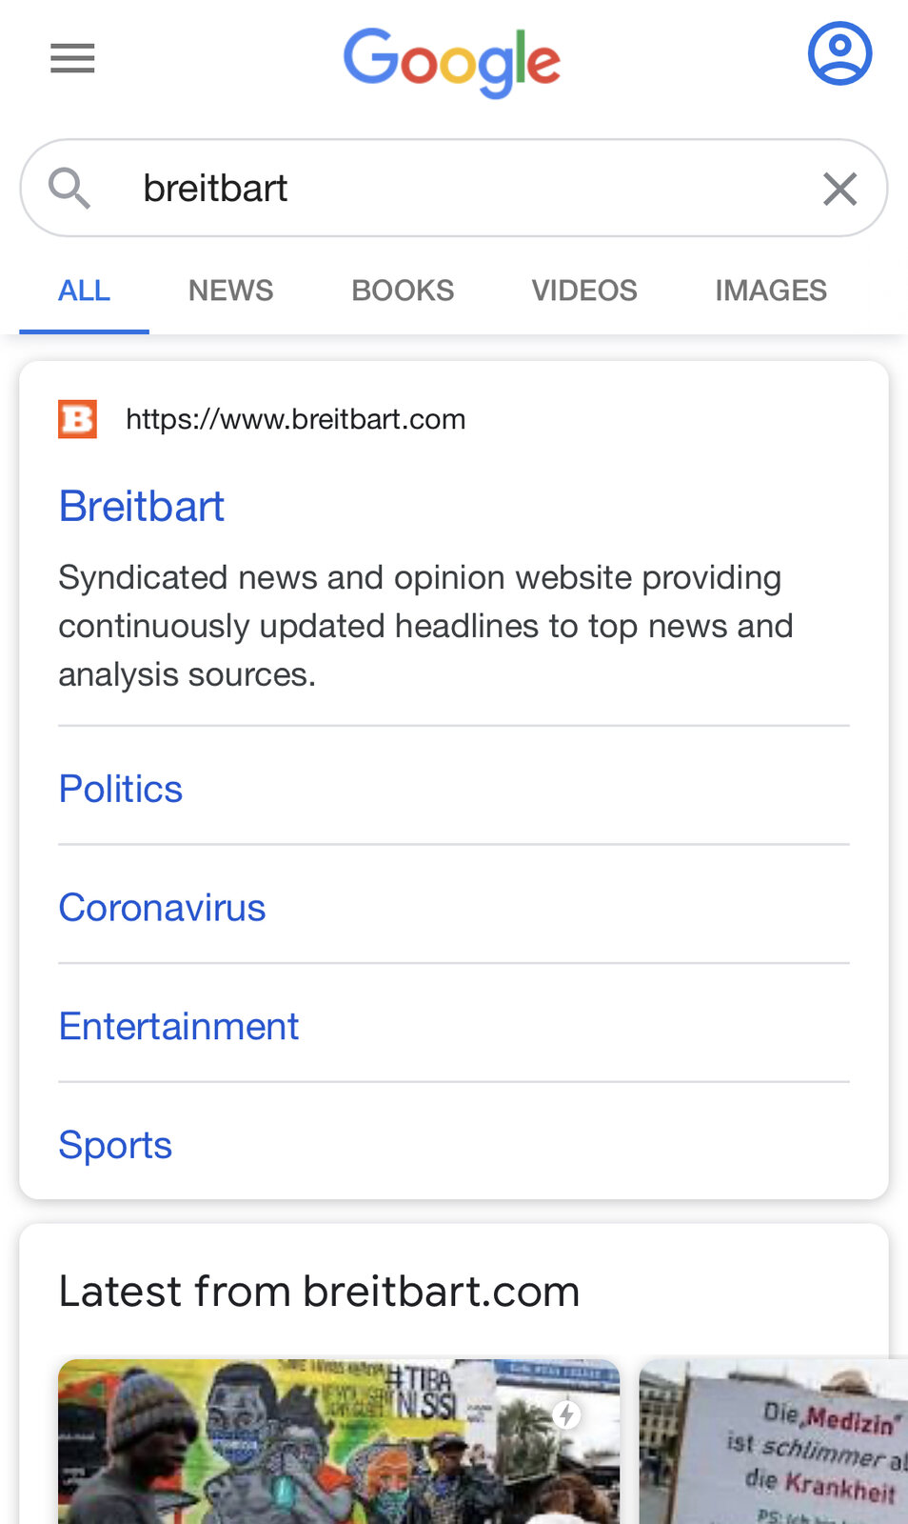Select the ALL results tab
908x1524 pixels.
[84, 291]
